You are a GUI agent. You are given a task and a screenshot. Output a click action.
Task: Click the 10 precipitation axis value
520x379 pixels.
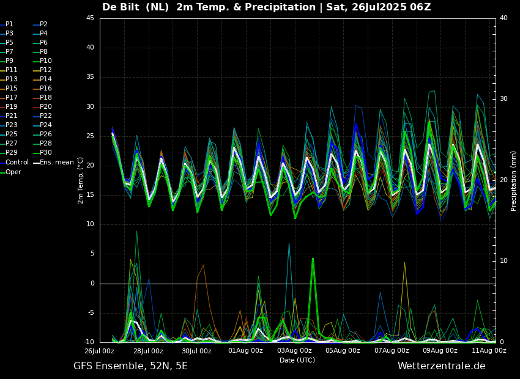pyautogui.click(x=503, y=261)
